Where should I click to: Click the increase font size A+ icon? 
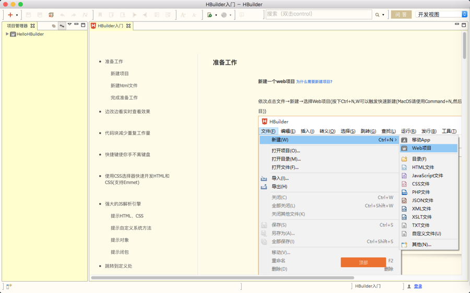183,15
